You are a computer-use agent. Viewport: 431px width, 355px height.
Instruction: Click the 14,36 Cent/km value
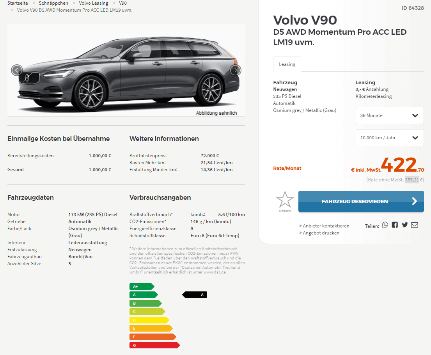(216, 170)
